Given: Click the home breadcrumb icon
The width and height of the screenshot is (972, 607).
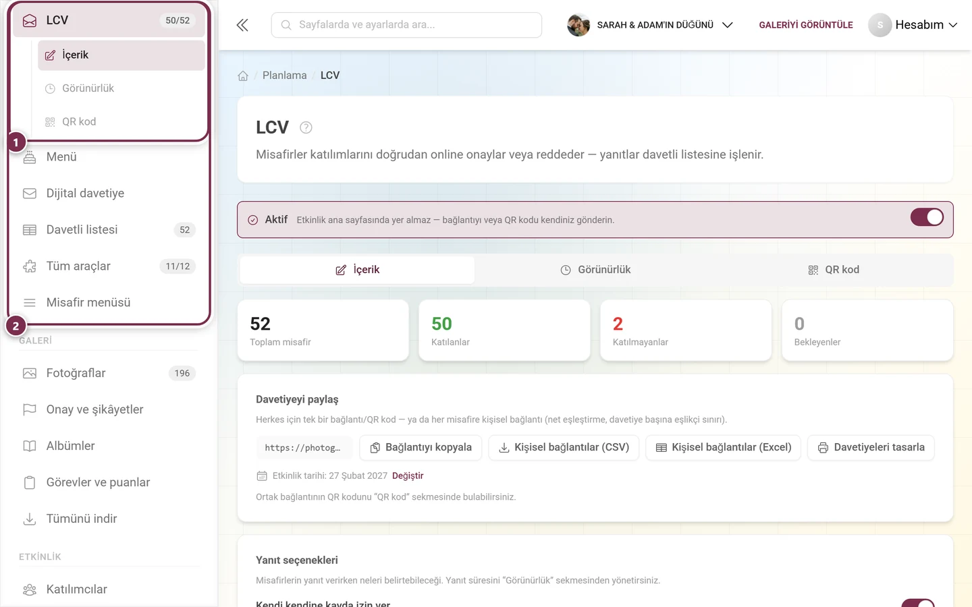Looking at the screenshot, I should coord(243,76).
